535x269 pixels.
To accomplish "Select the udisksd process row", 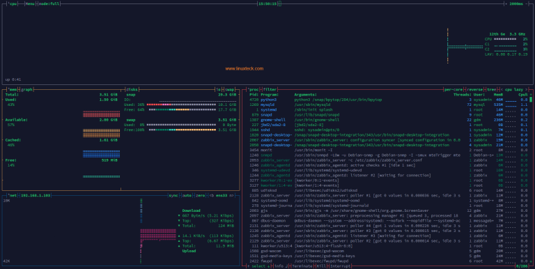I will 388,190.
